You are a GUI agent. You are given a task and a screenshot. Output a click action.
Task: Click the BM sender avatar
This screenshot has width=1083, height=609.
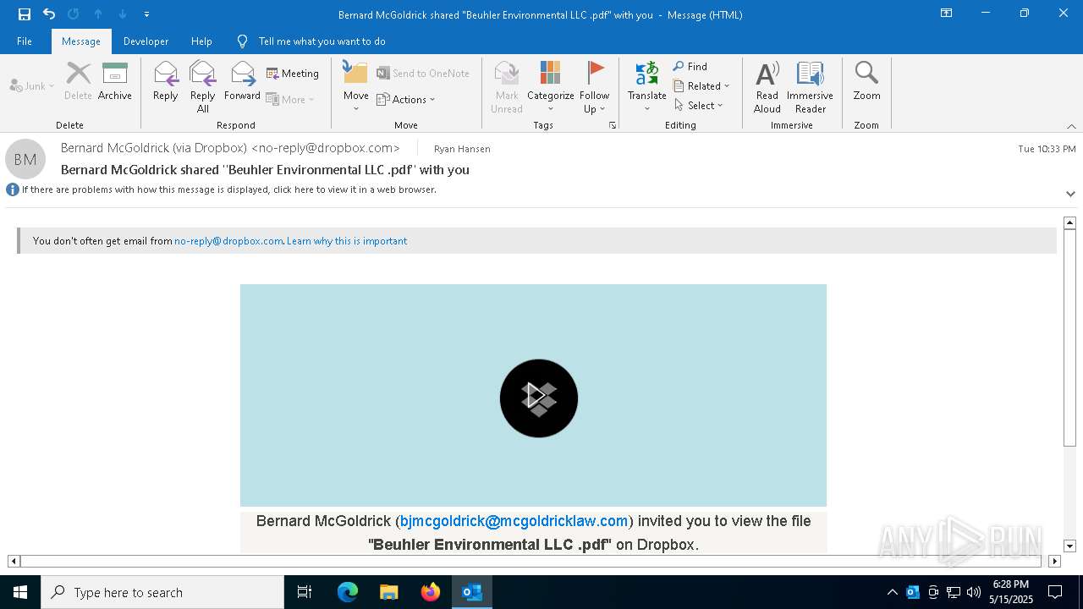[x=25, y=159]
